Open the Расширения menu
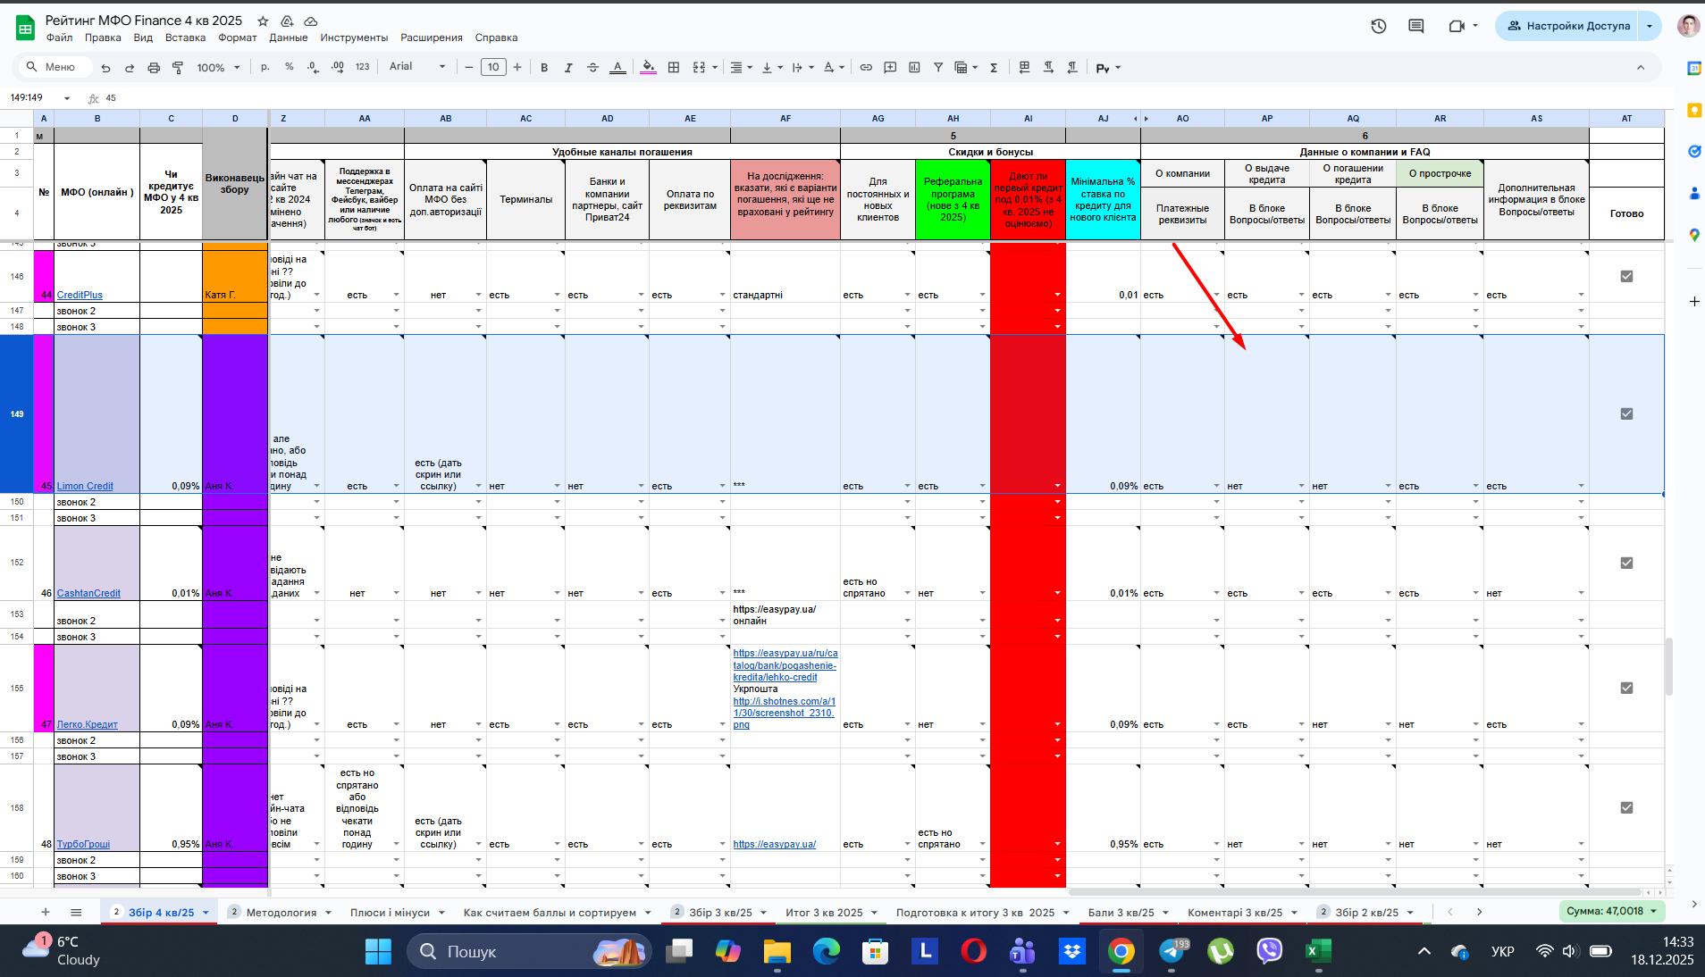Image resolution: width=1705 pixels, height=977 pixels. pyautogui.click(x=432, y=38)
